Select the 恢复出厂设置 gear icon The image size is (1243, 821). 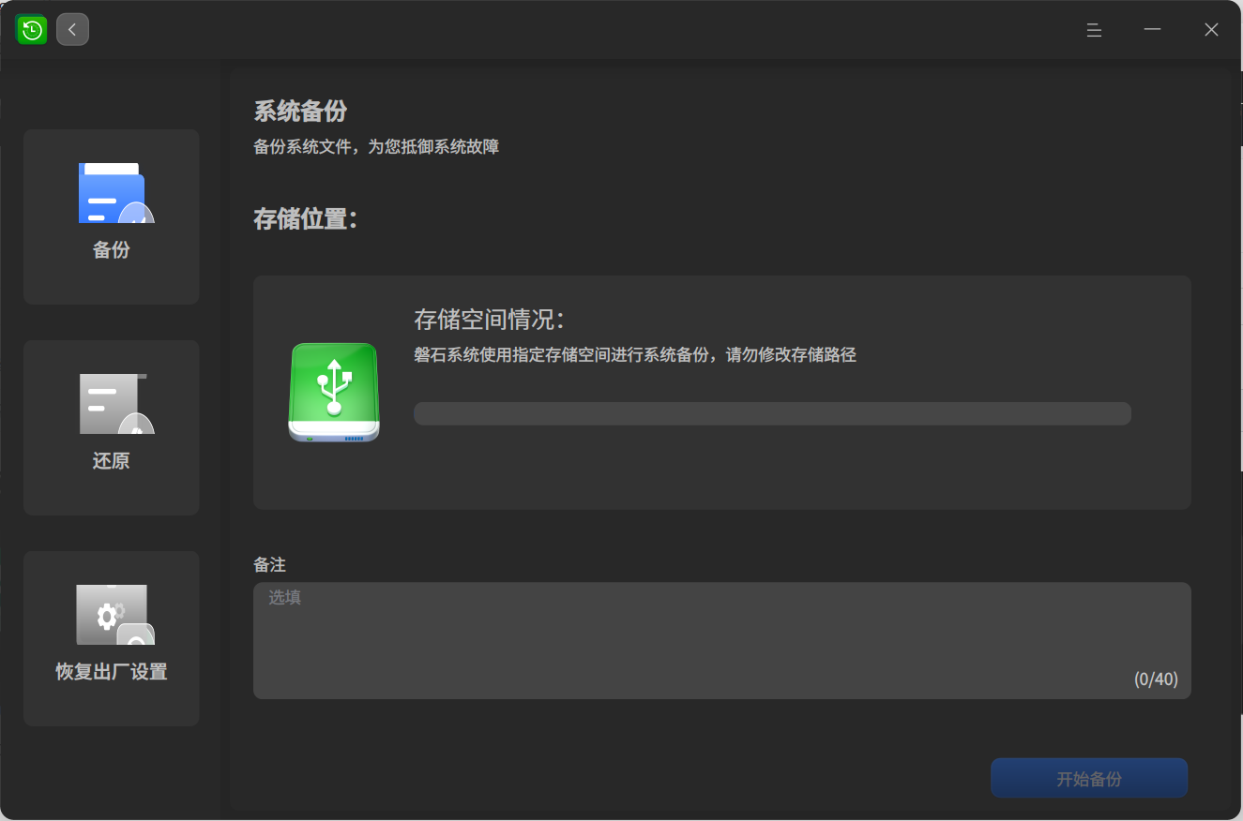tap(115, 615)
